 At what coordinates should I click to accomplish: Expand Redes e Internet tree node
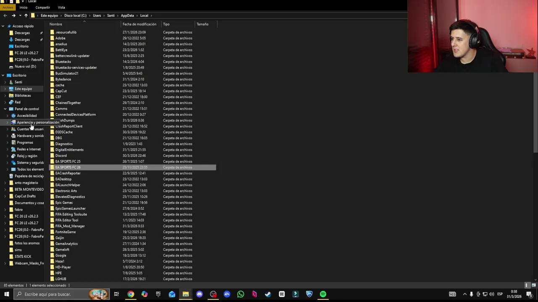[8, 149]
